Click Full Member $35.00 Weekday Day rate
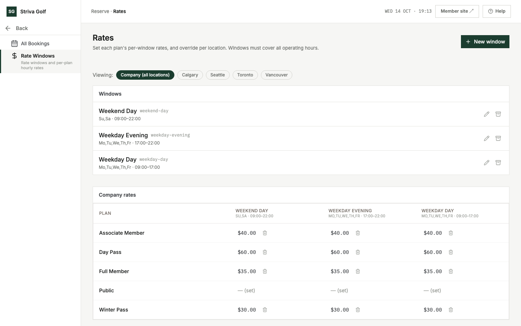Screen dimensions: 521x326 [x=433, y=271]
